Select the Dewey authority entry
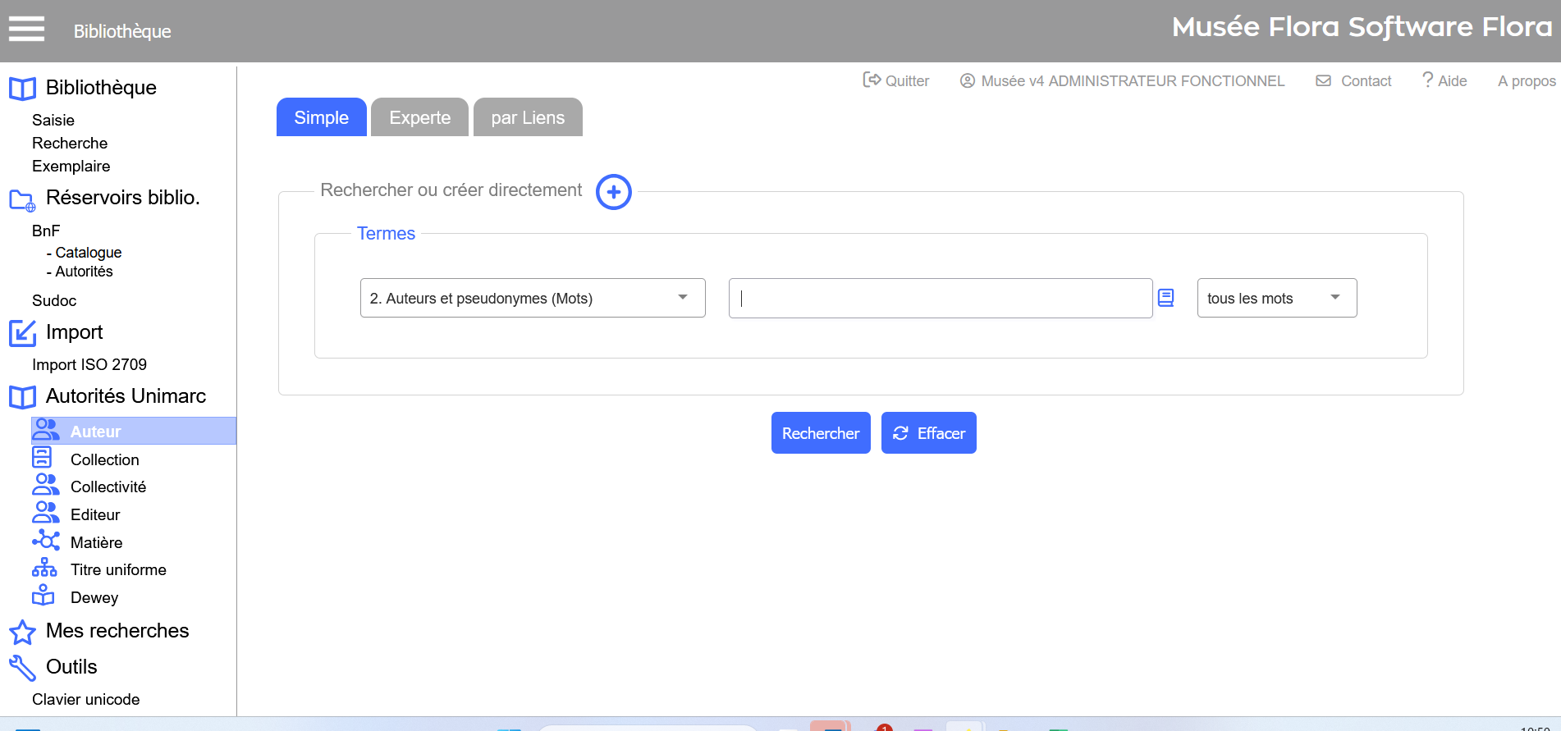The width and height of the screenshot is (1561, 731). click(x=94, y=597)
